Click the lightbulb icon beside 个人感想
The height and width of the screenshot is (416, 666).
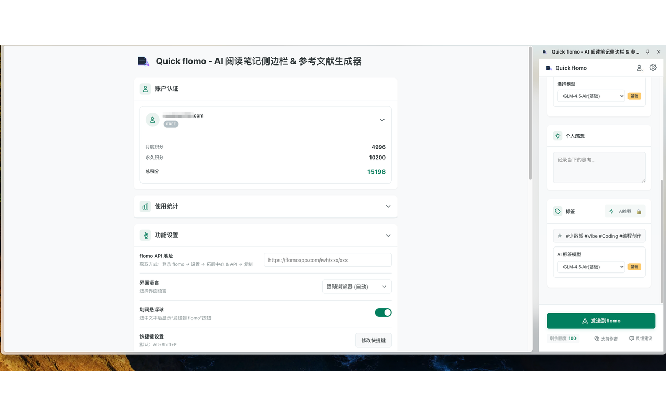[x=558, y=136]
